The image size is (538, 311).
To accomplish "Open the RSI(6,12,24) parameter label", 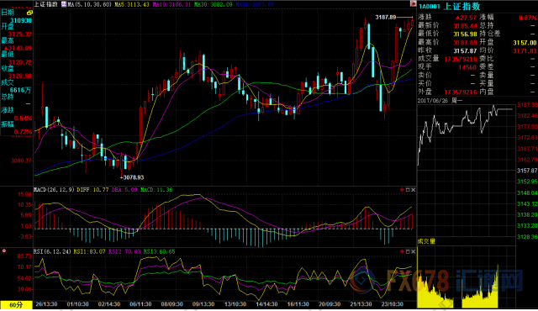I will click(52, 251).
